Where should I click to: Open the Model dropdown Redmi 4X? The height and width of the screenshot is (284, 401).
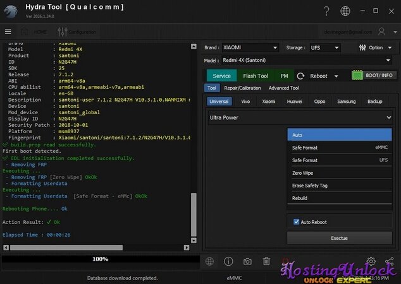click(x=305, y=61)
